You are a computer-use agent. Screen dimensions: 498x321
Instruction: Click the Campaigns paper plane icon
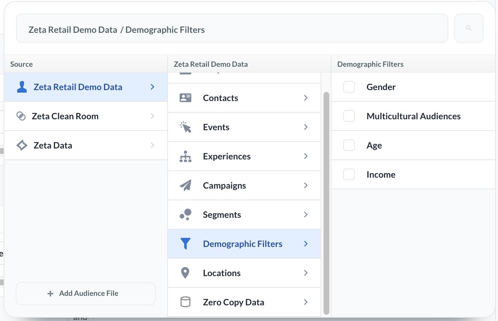185,185
